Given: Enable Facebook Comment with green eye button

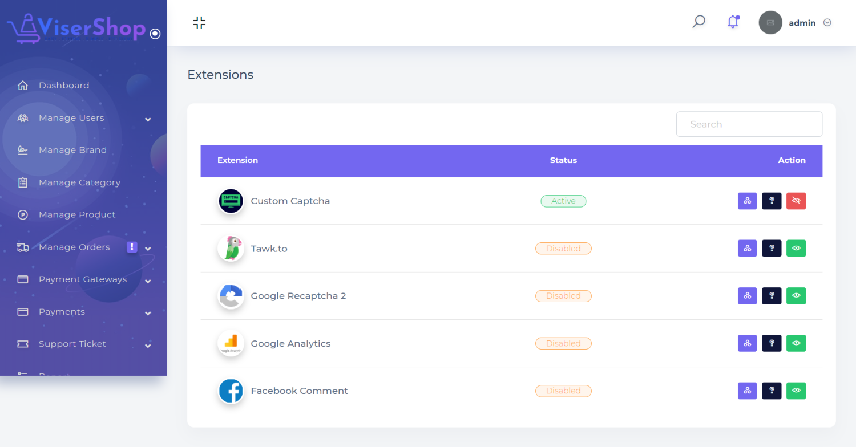Looking at the screenshot, I should 796,391.
